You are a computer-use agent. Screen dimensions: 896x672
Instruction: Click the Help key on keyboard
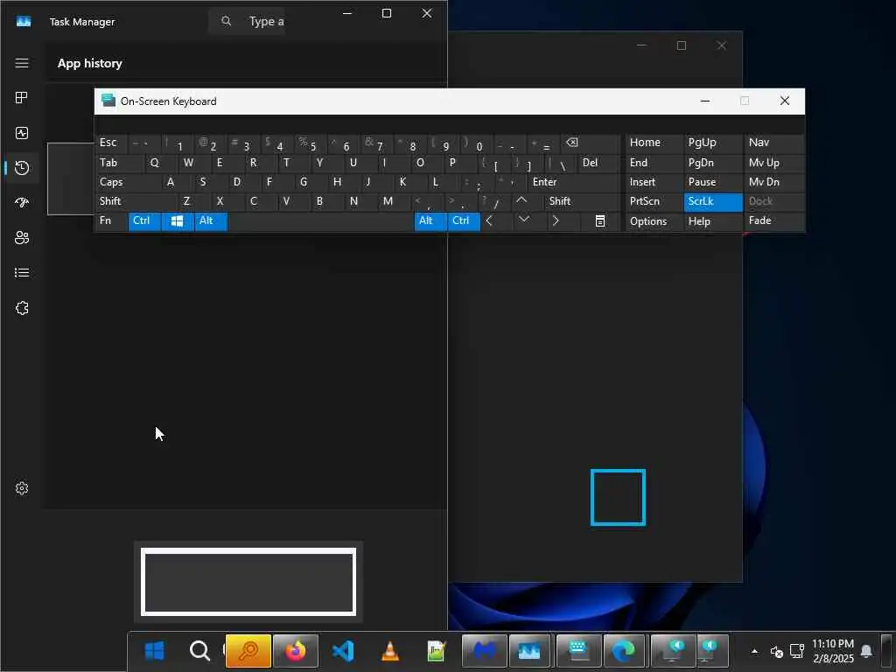[x=713, y=221]
